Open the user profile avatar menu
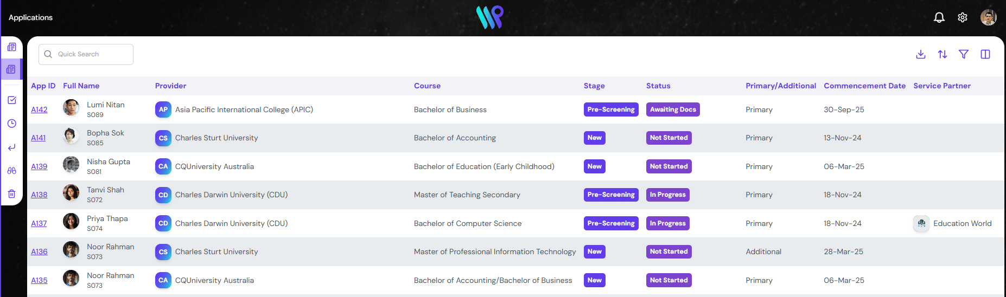 (x=988, y=17)
